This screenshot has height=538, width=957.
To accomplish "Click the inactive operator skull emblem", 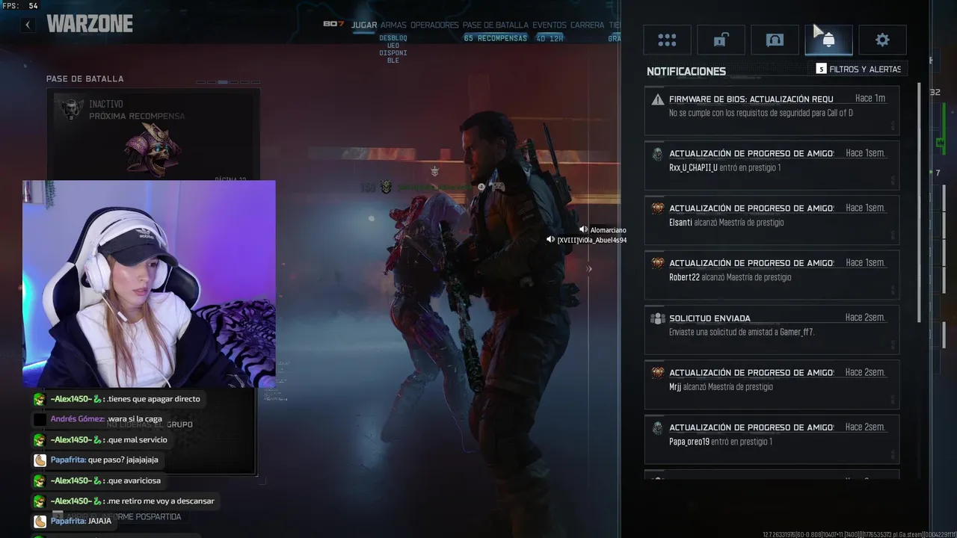I will coord(72,110).
